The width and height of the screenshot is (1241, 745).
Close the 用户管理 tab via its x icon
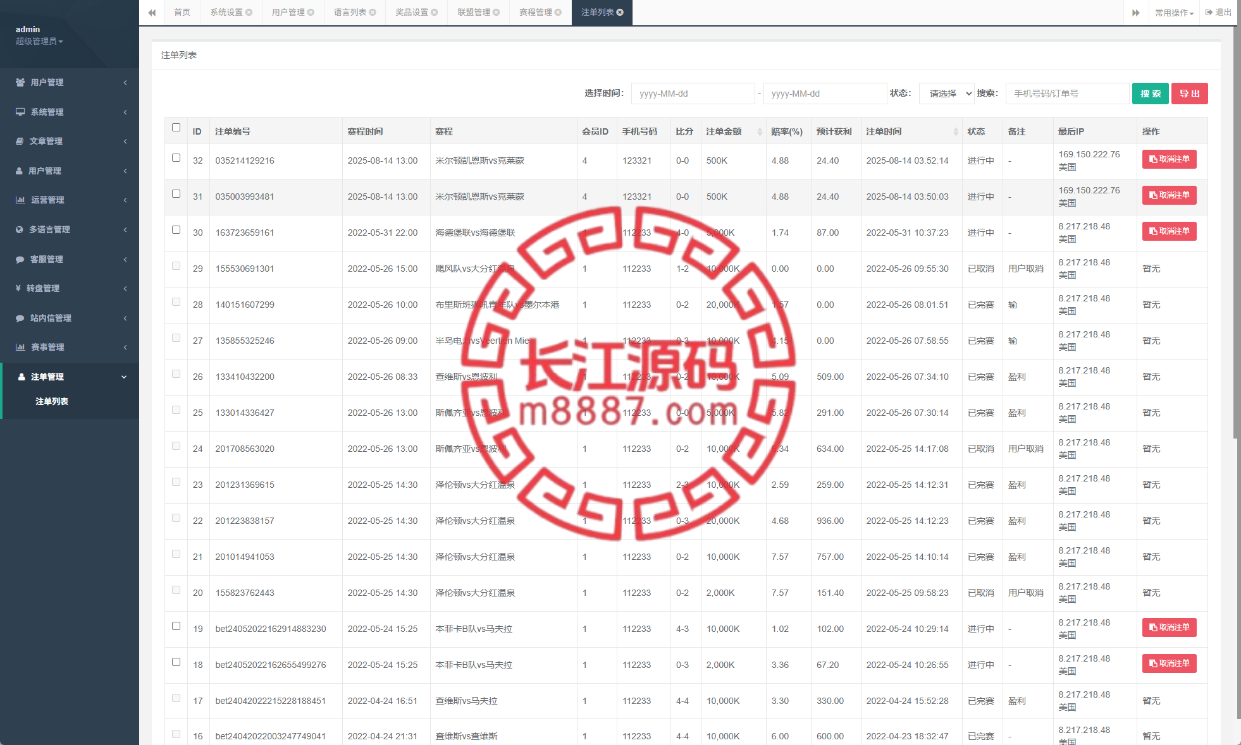pyautogui.click(x=311, y=13)
